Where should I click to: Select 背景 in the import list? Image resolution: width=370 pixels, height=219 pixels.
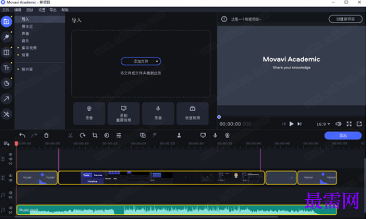40,55
